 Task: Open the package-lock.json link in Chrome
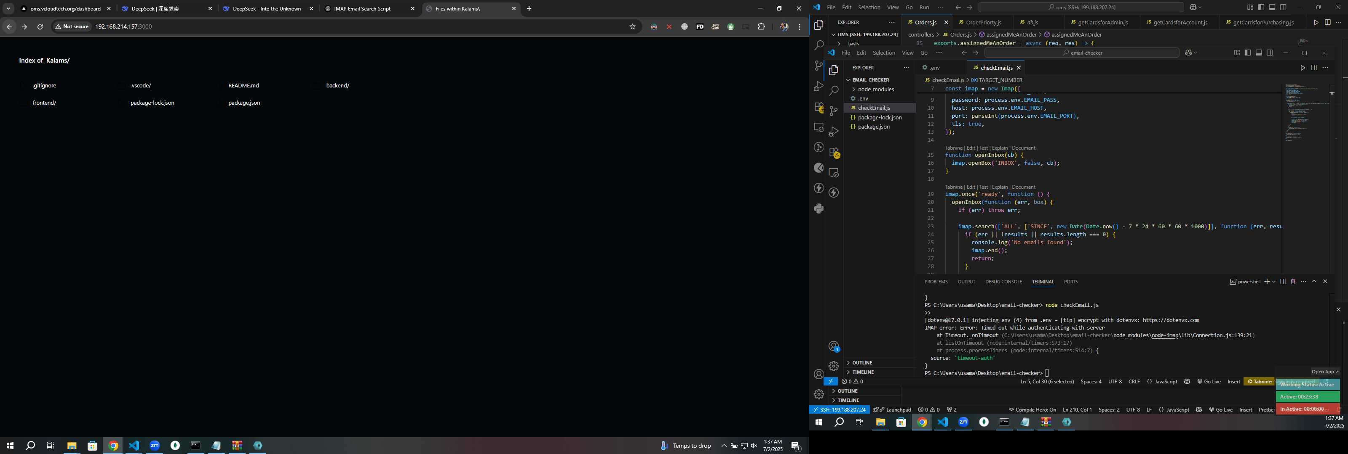click(x=152, y=103)
